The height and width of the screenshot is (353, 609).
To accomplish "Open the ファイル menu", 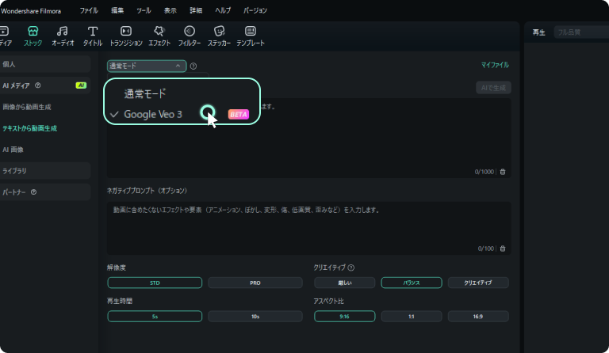I will coord(89,10).
